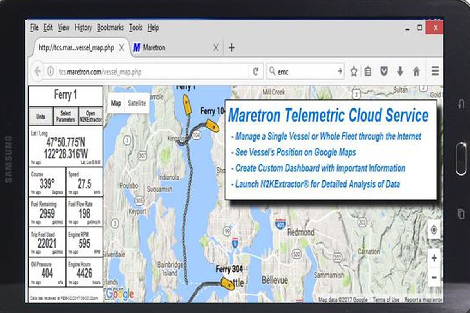Close the Maretron tab

[216, 48]
